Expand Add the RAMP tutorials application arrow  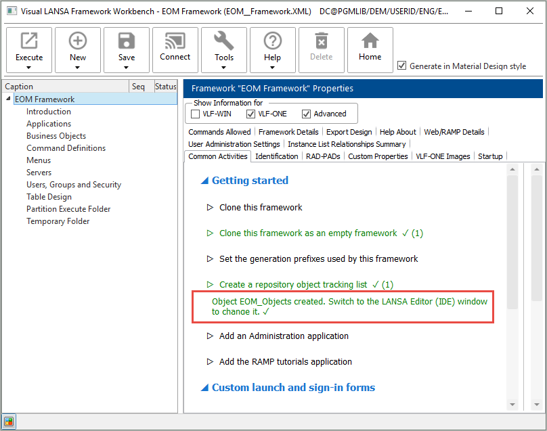click(x=210, y=361)
